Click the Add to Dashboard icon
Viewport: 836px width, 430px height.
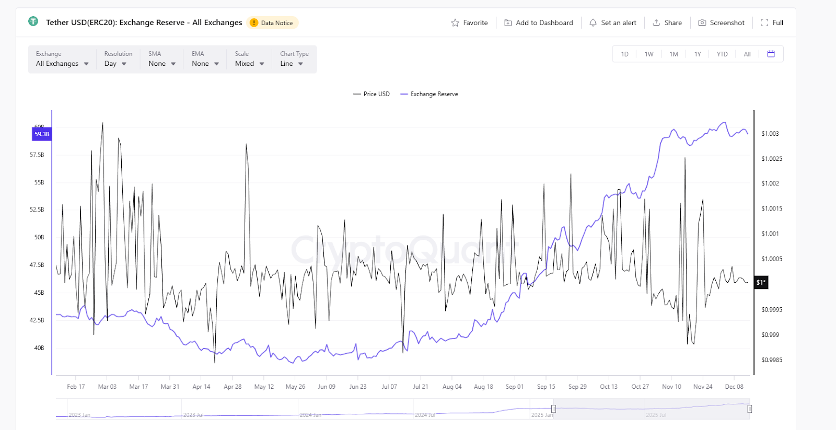tap(508, 23)
